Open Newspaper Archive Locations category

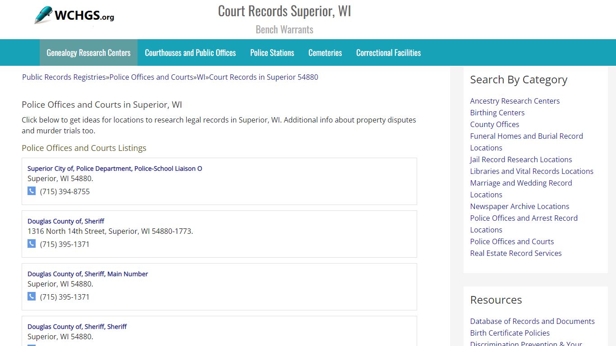tap(519, 206)
